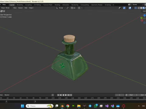Open Google Chrome from the taskbar
Image resolution: width=146 pixels, height=109 pixels.
(68, 106)
